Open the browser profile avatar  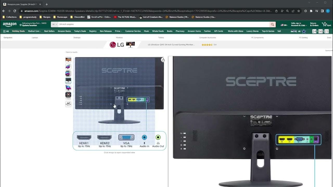[x=328, y=11]
